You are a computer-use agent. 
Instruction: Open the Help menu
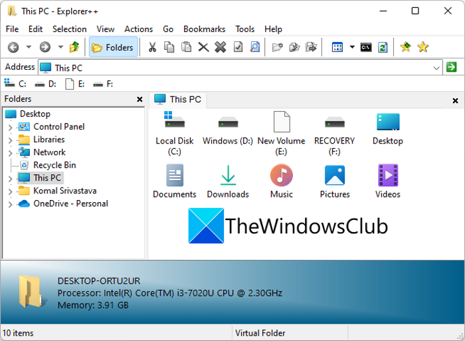pyautogui.click(x=273, y=29)
